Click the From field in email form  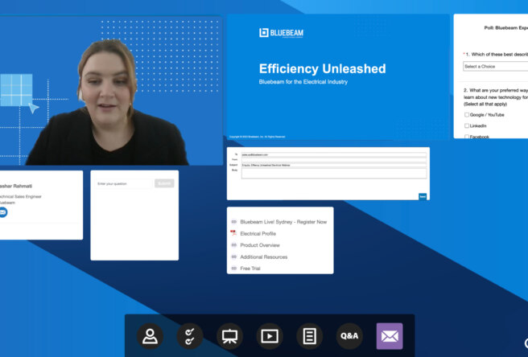click(x=334, y=160)
